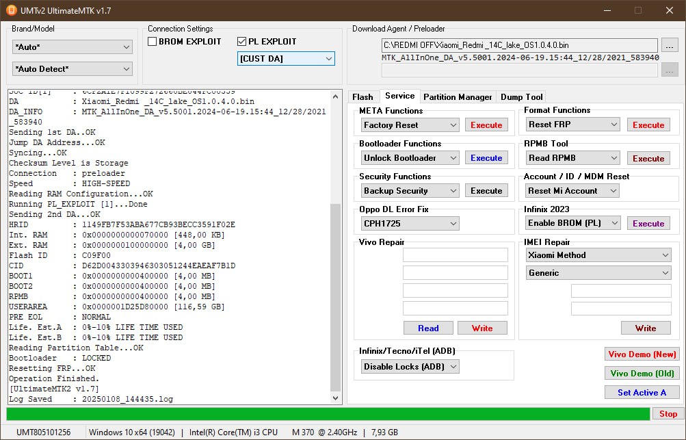The image size is (686, 440).
Task: Browse for Preloader file with disabled button
Action: click(x=670, y=70)
